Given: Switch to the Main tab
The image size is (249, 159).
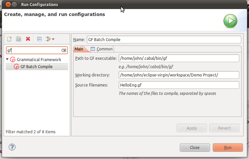Looking at the screenshot, I should point(79,49).
